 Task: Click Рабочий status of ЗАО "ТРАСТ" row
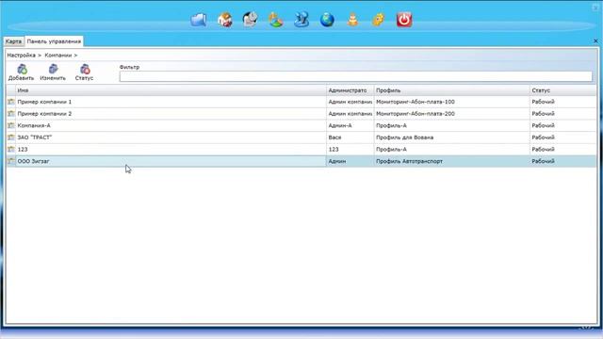point(543,137)
